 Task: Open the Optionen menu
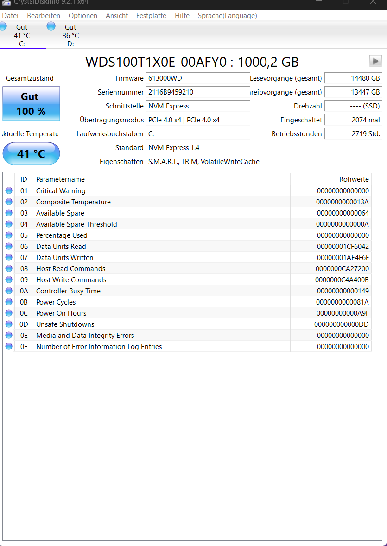(x=83, y=16)
